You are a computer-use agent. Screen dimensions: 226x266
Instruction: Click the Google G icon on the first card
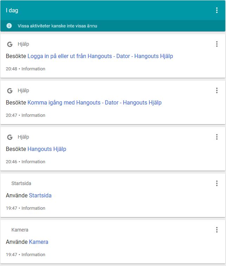(10, 44)
